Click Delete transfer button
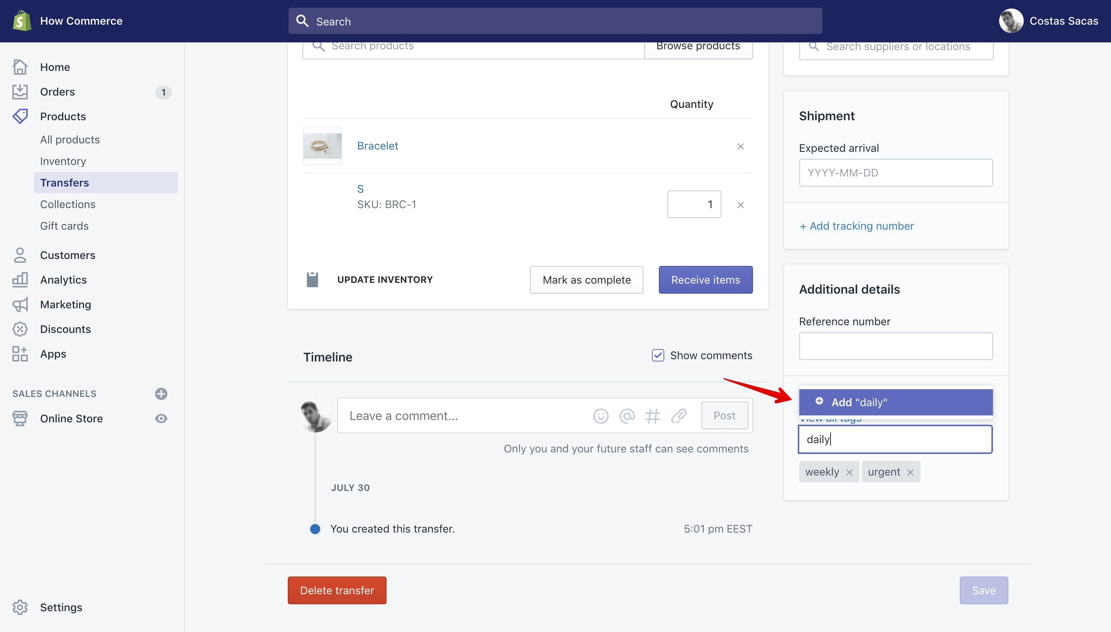Screen dimensions: 1111x632 [x=337, y=590]
